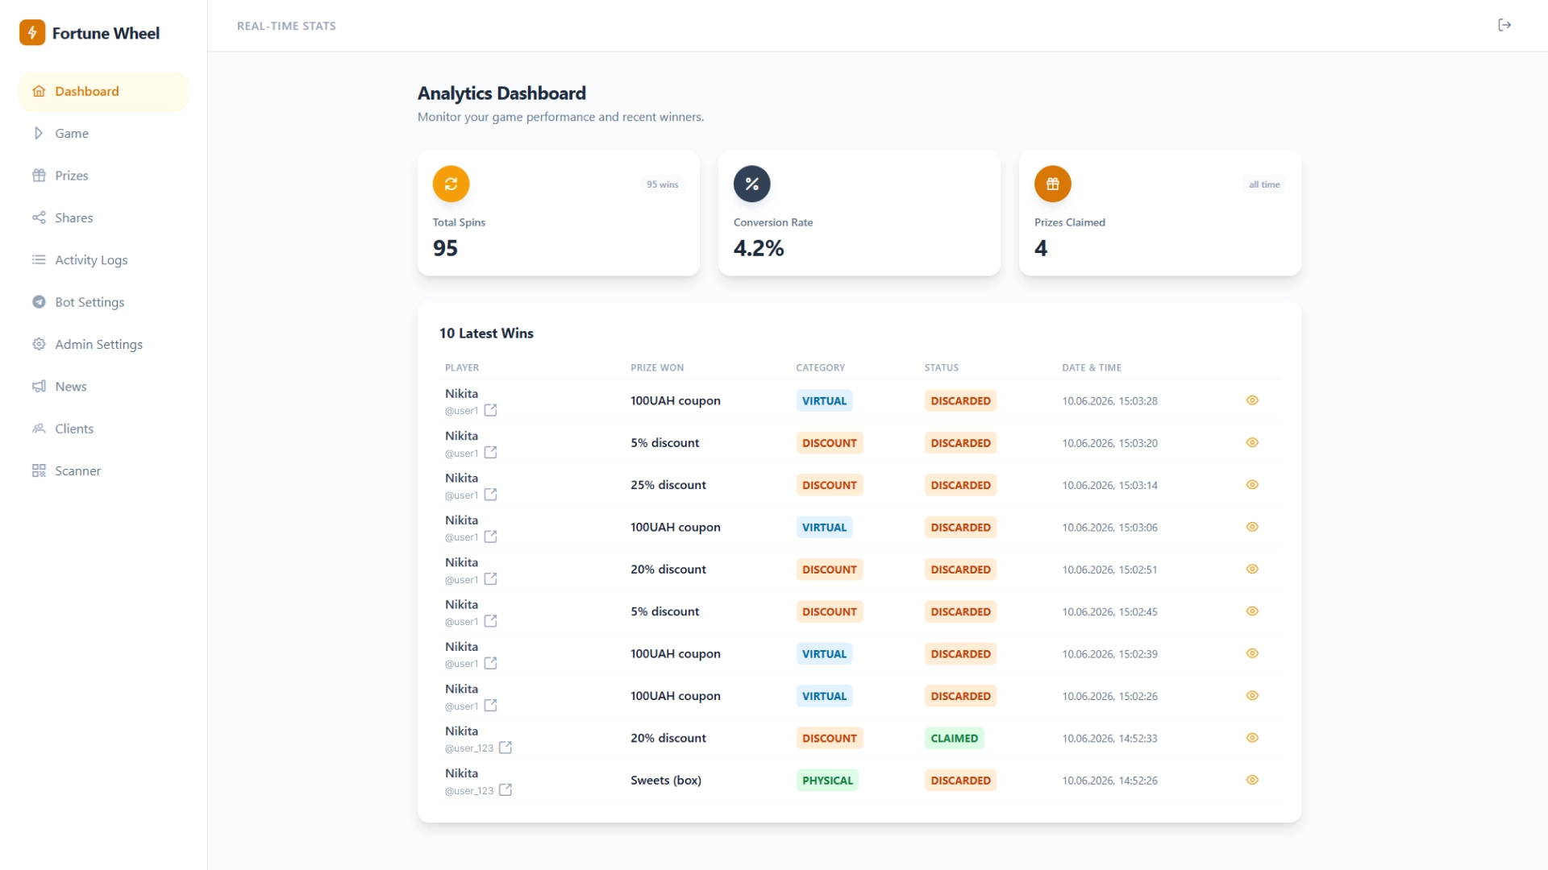Image resolution: width=1548 pixels, height=870 pixels.
Task: Open external profile link for 15:03:06 win
Action: 490,536
